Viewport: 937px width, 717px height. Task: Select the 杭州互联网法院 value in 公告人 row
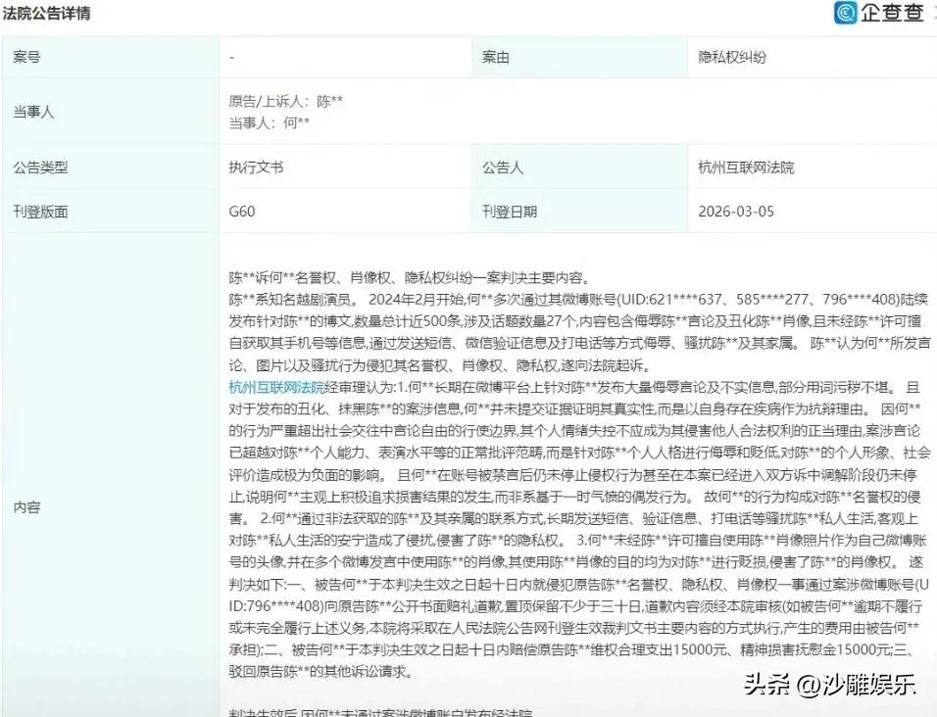pos(746,167)
